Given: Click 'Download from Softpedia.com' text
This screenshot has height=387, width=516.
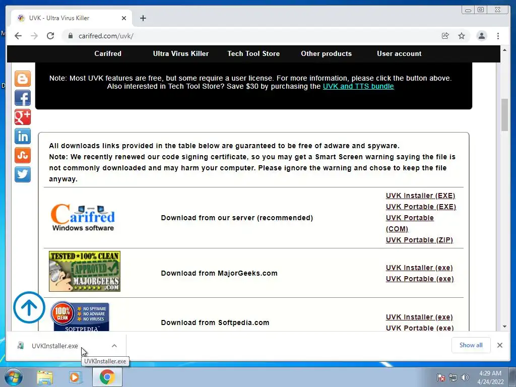Looking at the screenshot, I should 215,322.
